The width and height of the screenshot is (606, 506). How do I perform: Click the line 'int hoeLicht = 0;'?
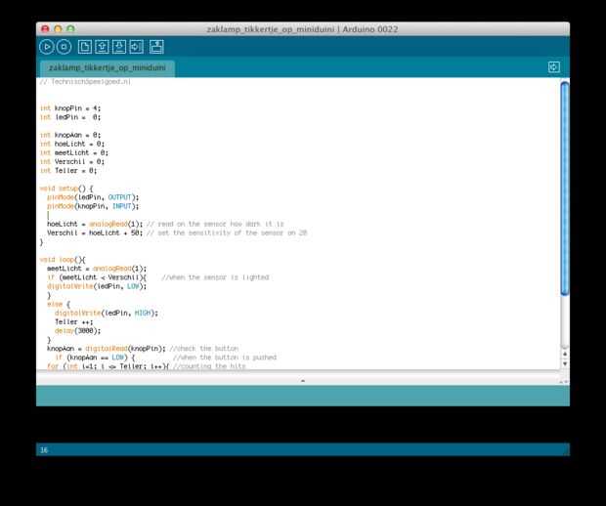72,144
